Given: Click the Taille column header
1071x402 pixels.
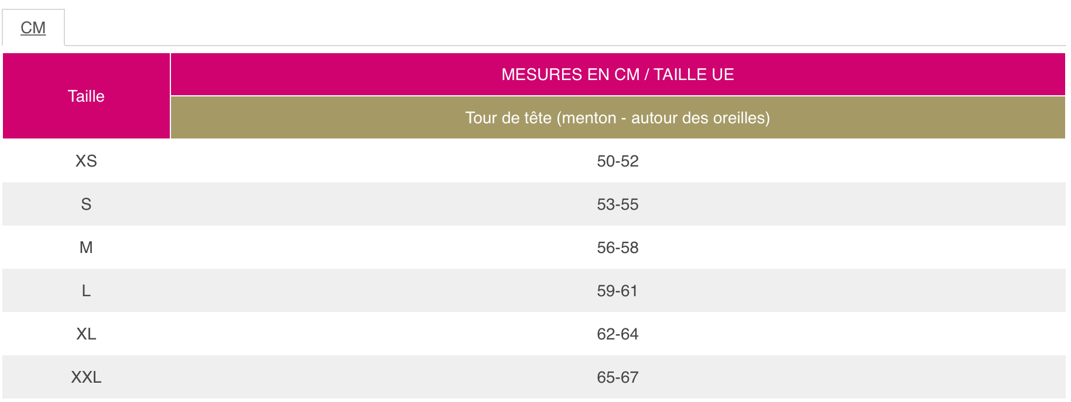Looking at the screenshot, I should (86, 96).
